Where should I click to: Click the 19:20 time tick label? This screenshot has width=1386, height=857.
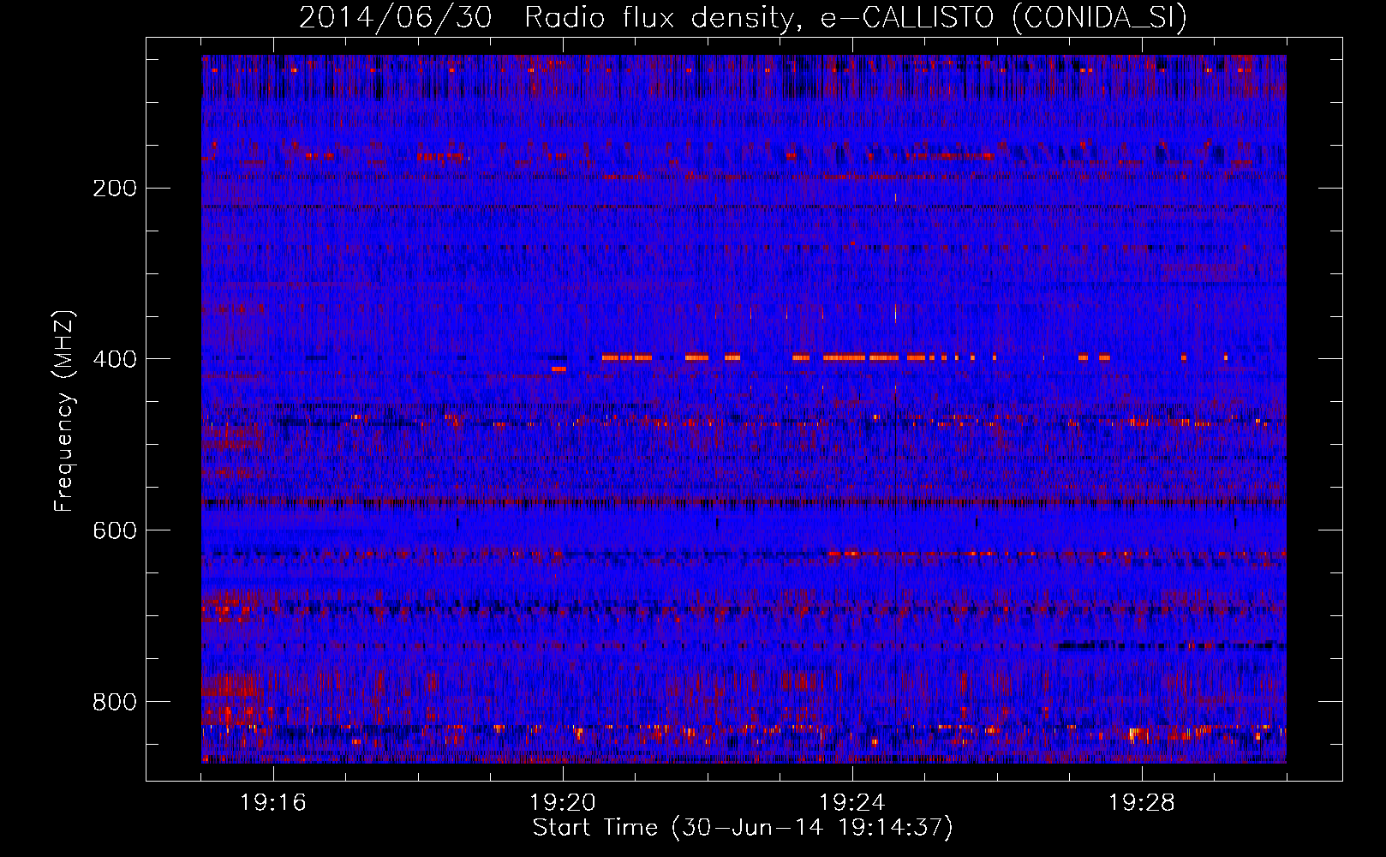click(563, 803)
